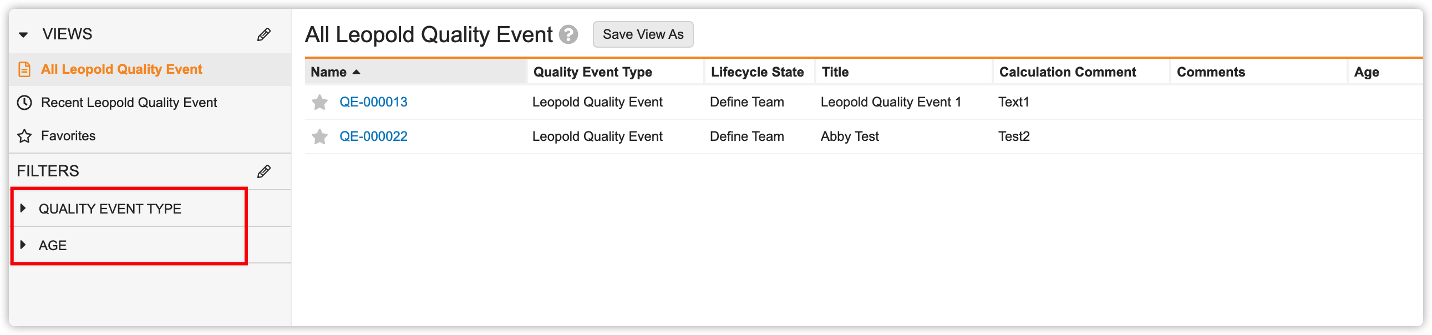Click the document icon of All Leopold Quality Event
Viewport: 1432px width, 335px height.
pos(24,69)
